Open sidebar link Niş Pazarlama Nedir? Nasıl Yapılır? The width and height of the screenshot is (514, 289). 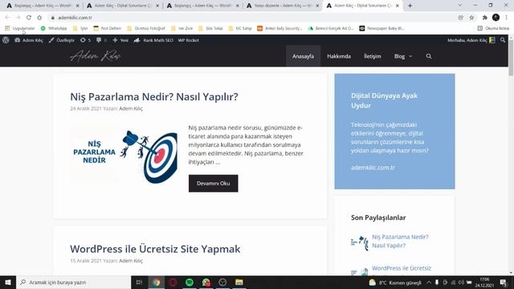(x=400, y=241)
